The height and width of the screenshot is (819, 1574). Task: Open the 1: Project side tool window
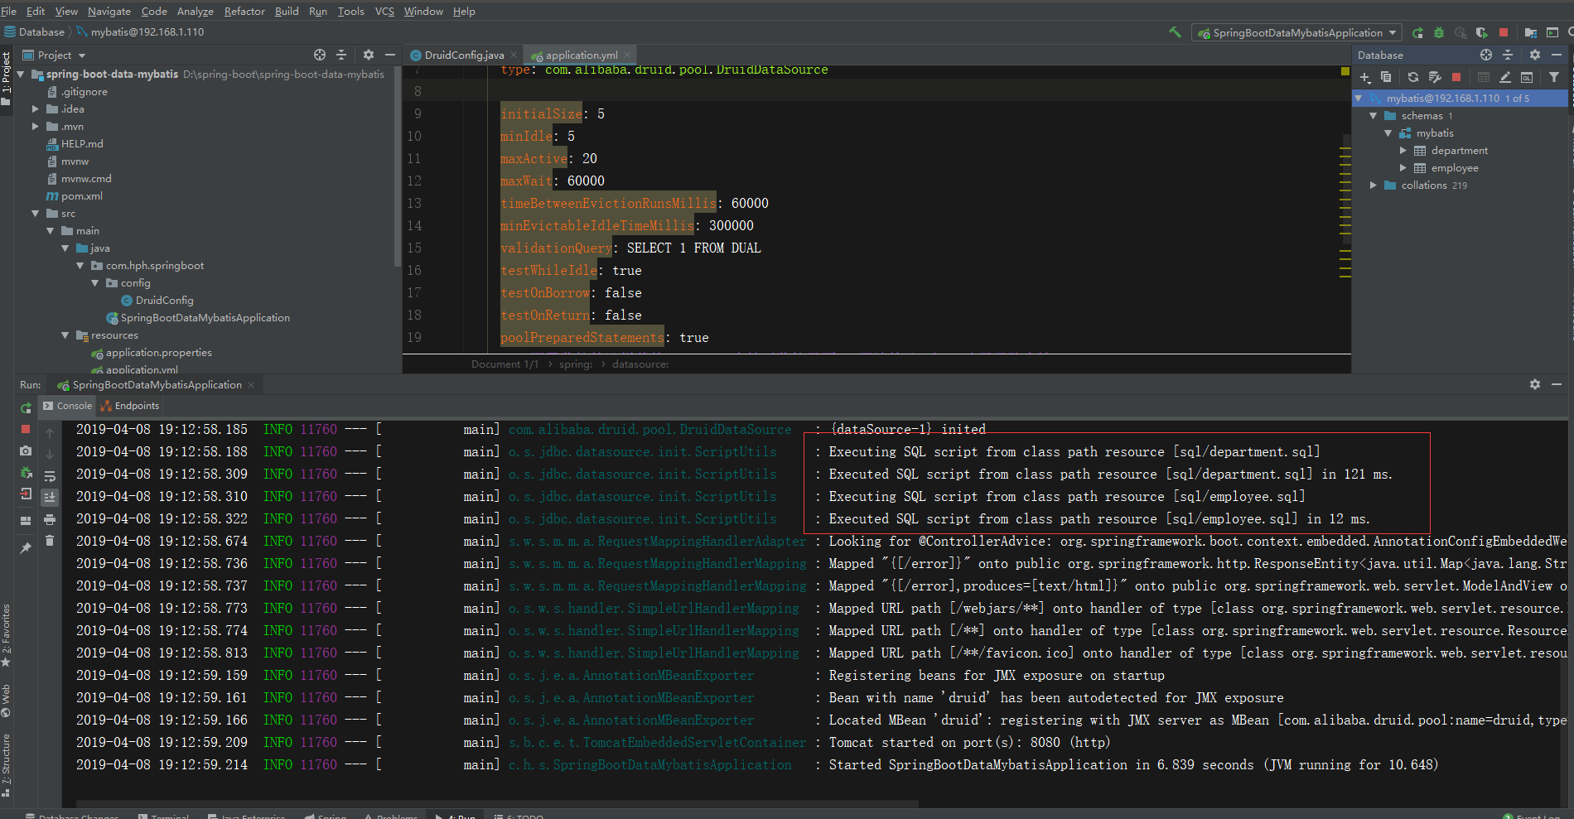[6, 79]
